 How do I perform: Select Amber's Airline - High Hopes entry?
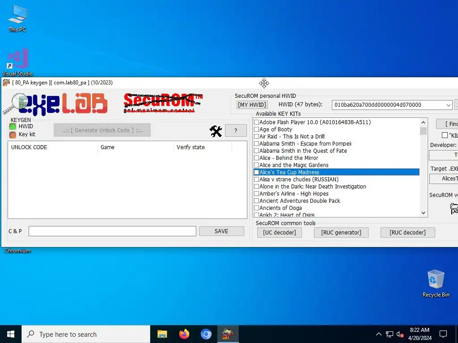click(294, 194)
